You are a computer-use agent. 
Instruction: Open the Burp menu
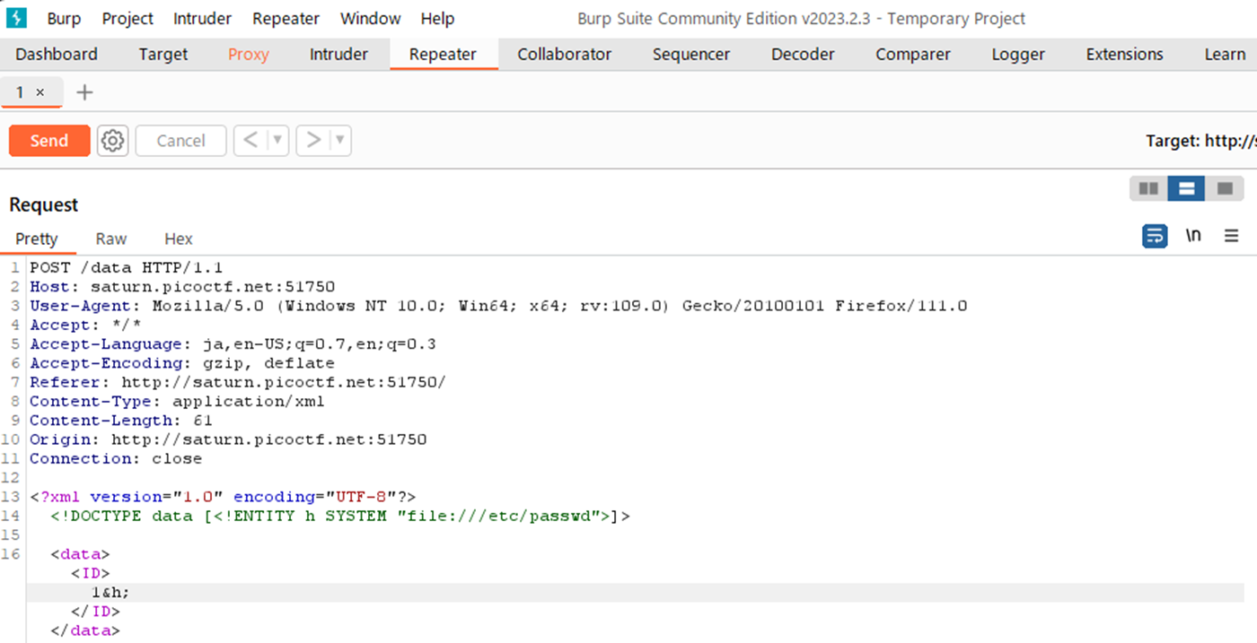click(x=63, y=18)
